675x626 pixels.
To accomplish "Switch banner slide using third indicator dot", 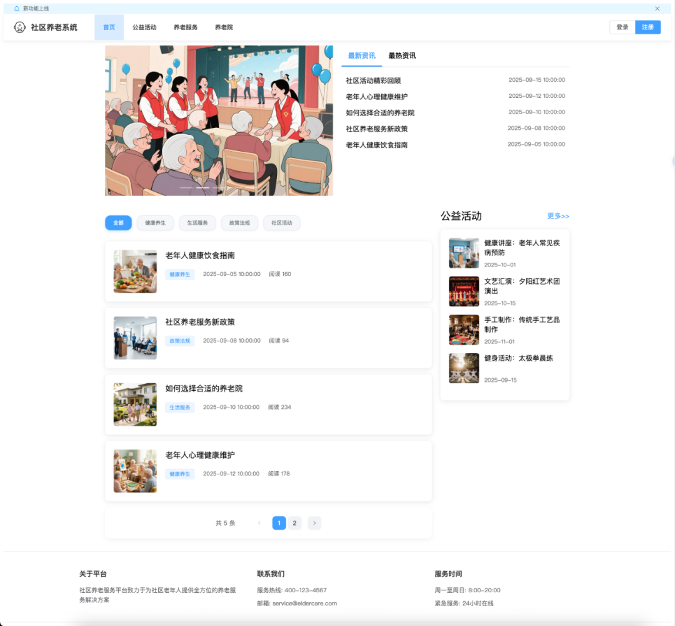I will coord(219,187).
